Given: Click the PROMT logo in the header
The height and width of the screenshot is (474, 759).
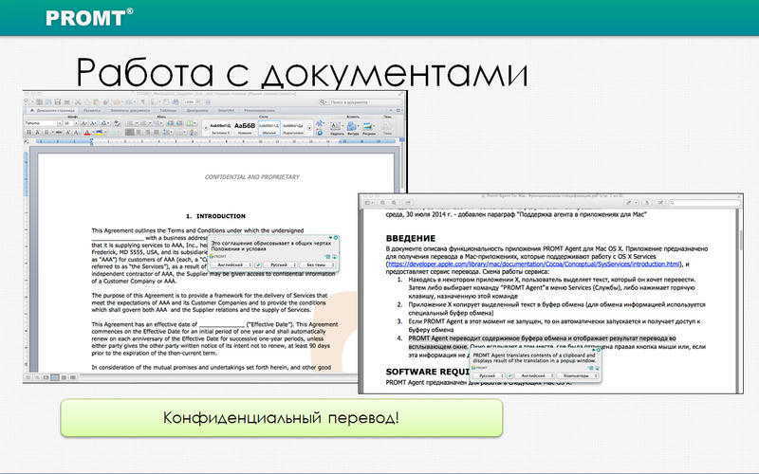Looking at the screenshot, I should (x=89, y=17).
